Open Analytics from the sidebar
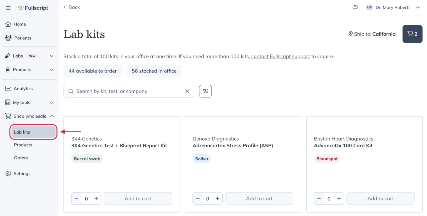The image size is (427, 216). 8,88
